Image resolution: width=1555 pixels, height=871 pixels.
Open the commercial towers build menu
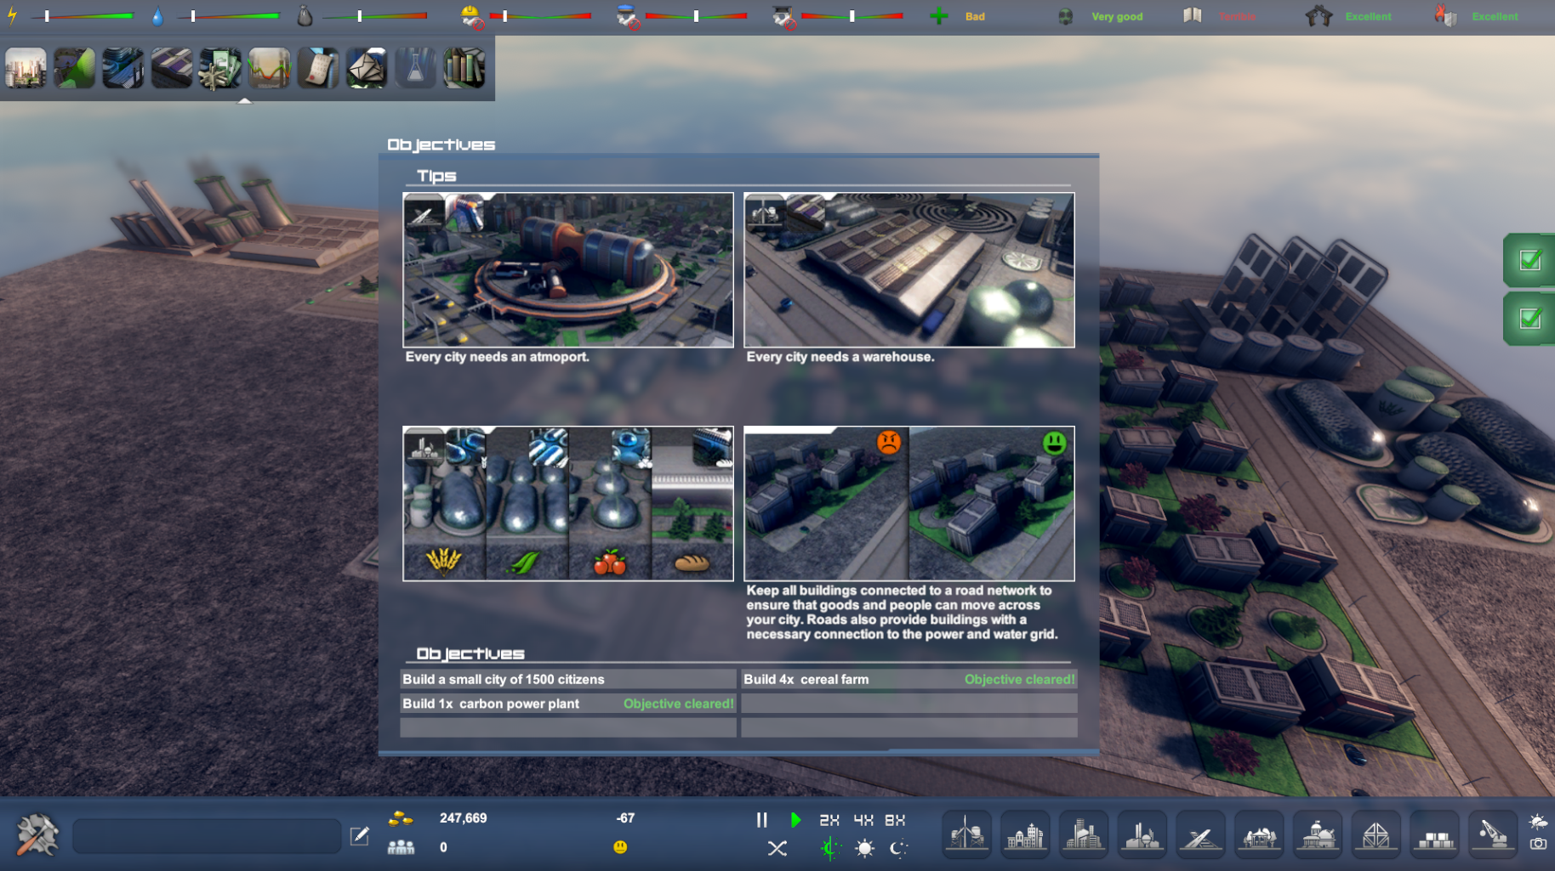1084,834
